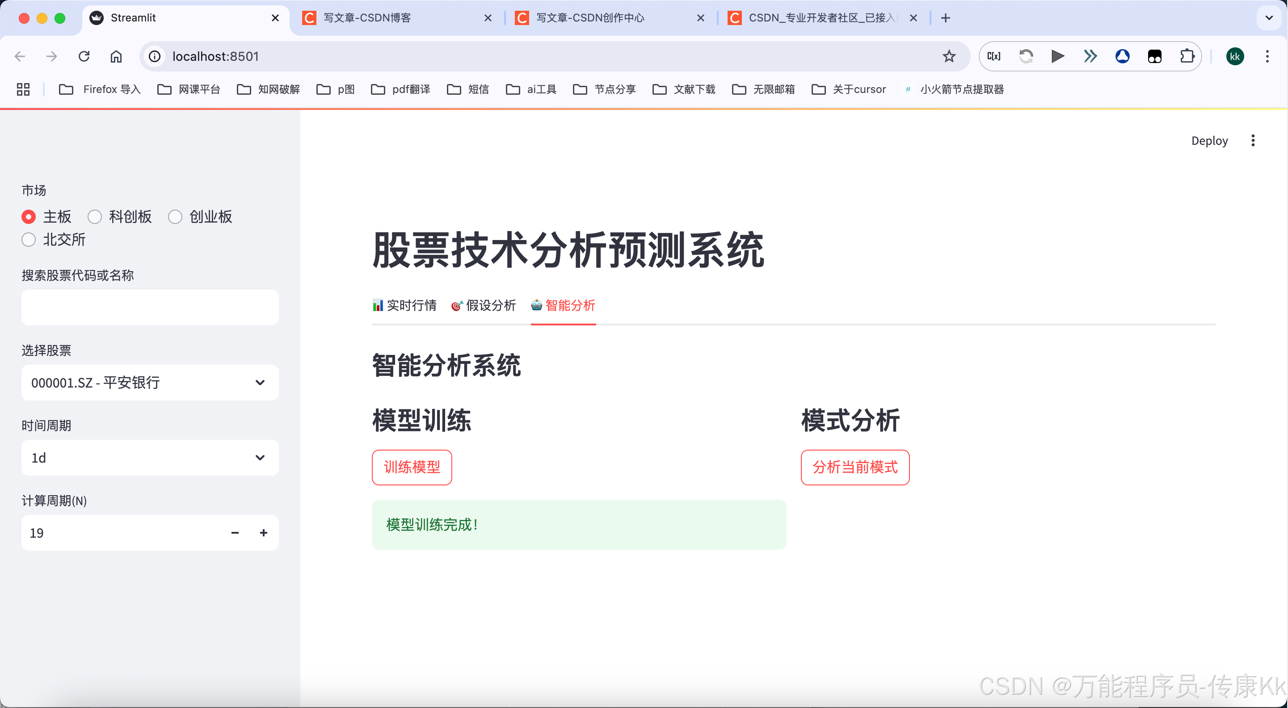Open the Chrome three-dot menu
Image resolution: width=1288 pixels, height=708 pixels.
click(x=1267, y=56)
